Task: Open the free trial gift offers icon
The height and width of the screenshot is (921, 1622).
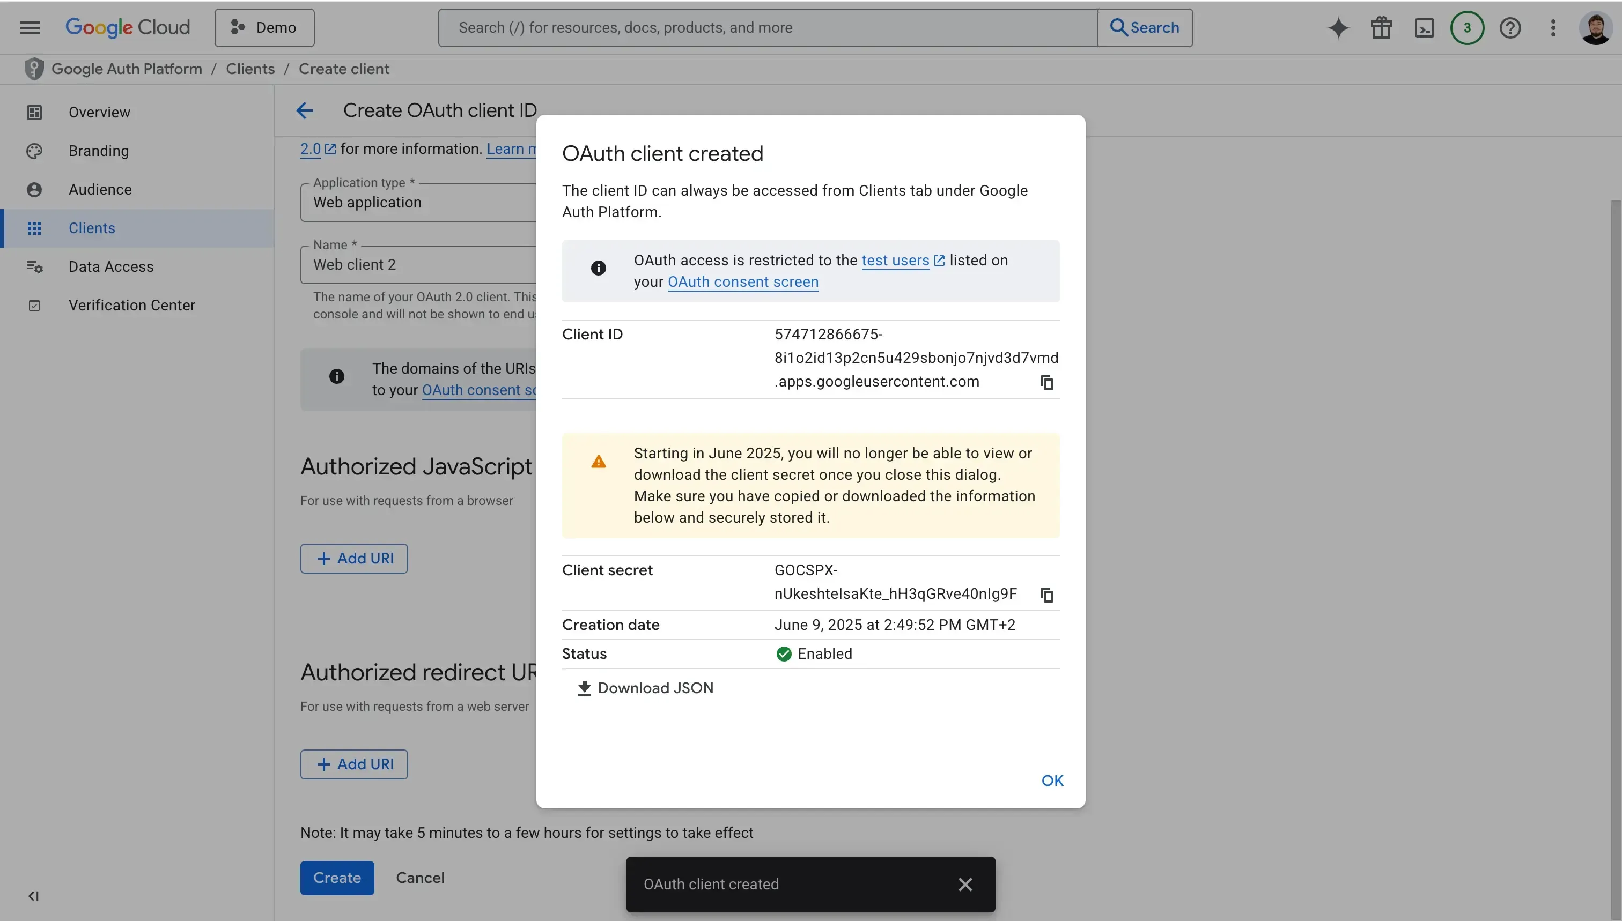Action: [x=1382, y=28]
